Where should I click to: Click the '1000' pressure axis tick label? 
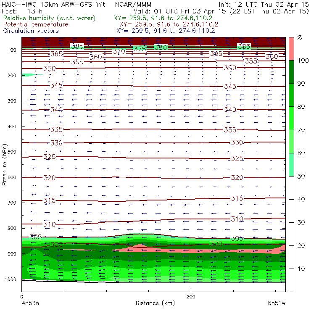click(x=11, y=279)
